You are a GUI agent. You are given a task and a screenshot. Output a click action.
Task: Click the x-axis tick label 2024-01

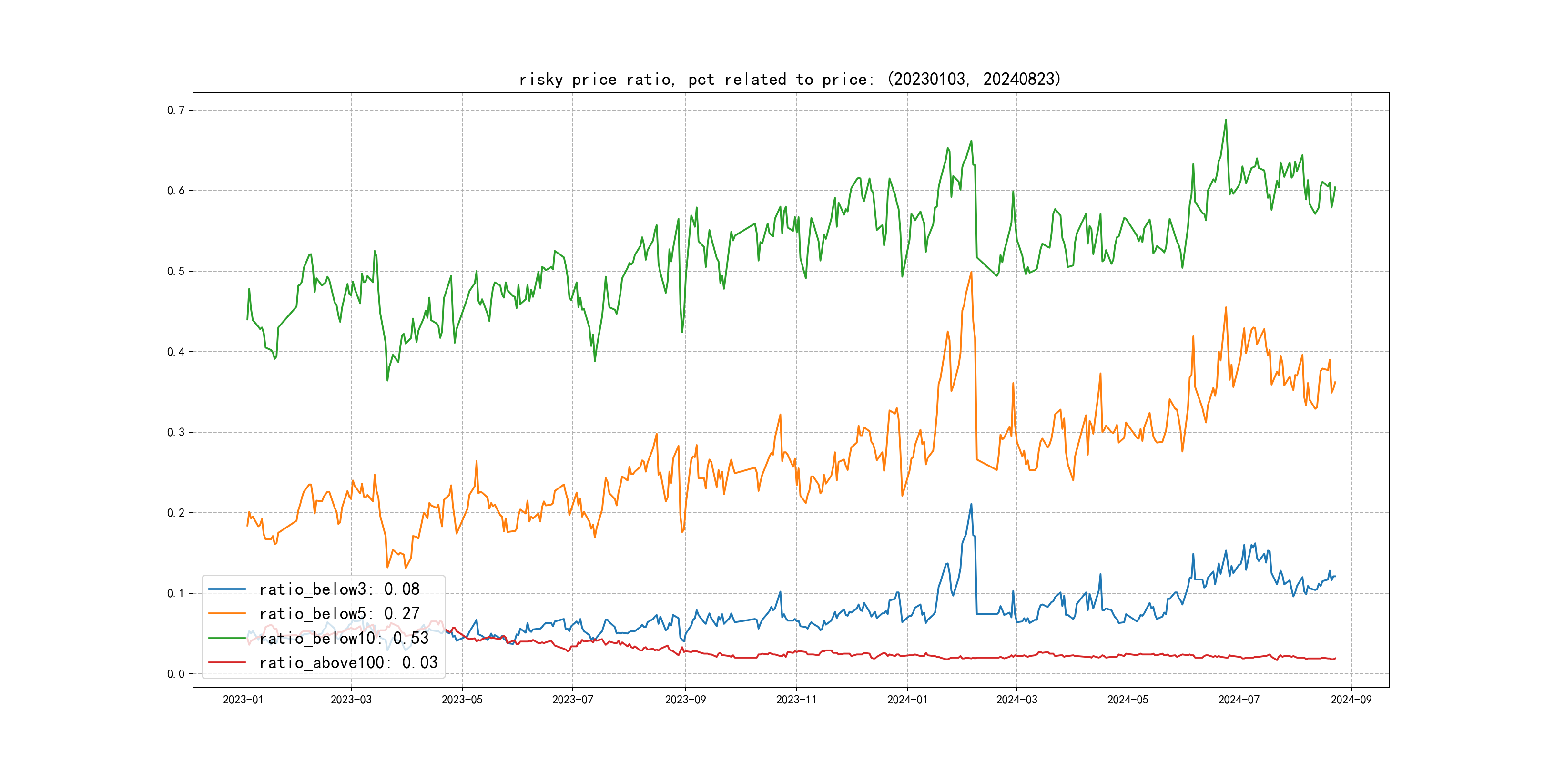pyautogui.click(x=907, y=700)
